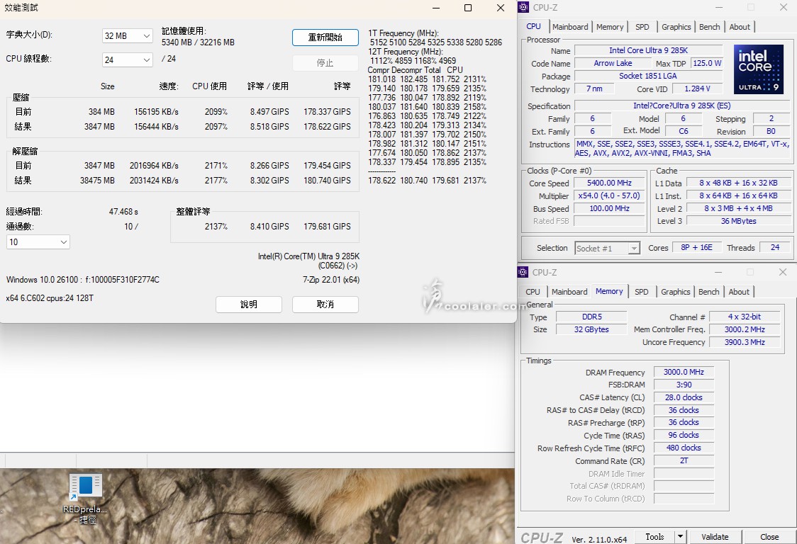797x544 pixels.
Task: Click the Mem Controller Freq. 3000.2 MHz value
Action: click(744, 329)
